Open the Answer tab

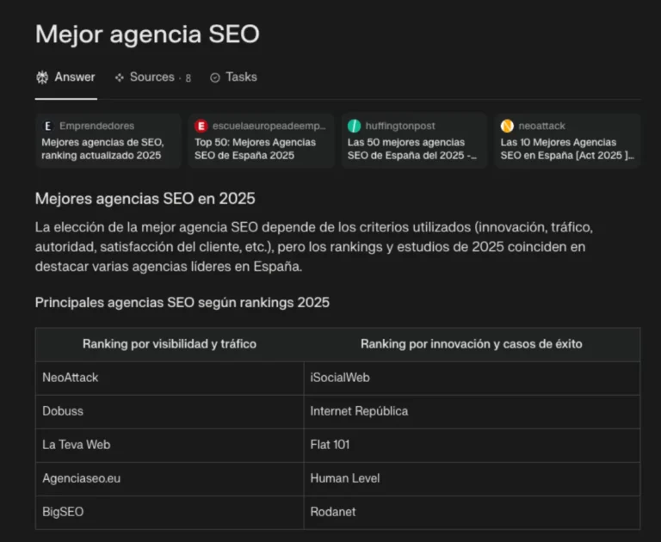coord(65,77)
